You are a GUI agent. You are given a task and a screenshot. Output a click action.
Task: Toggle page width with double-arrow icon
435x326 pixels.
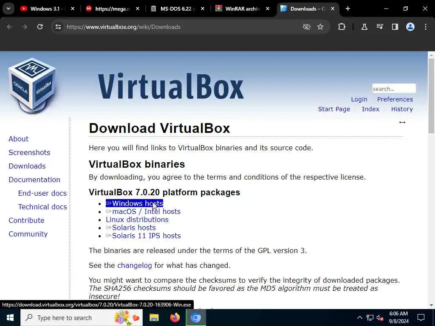click(x=402, y=122)
